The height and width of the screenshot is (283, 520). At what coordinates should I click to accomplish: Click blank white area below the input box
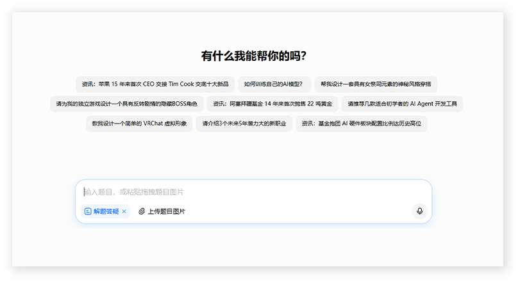click(x=256, y=247)
